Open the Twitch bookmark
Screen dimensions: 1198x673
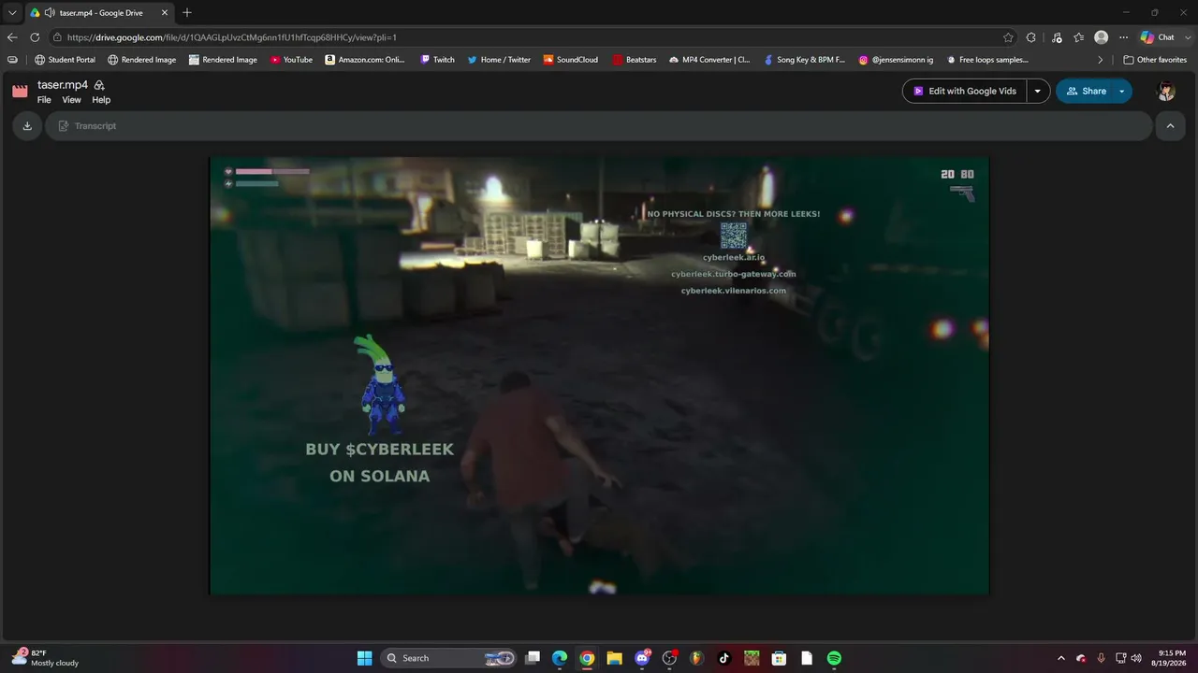click(437, 60)
